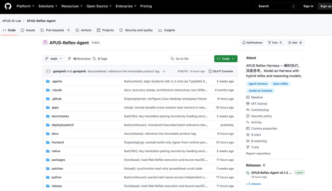
Task: Click the eye icon next to watching
Action: coord(248,141)
